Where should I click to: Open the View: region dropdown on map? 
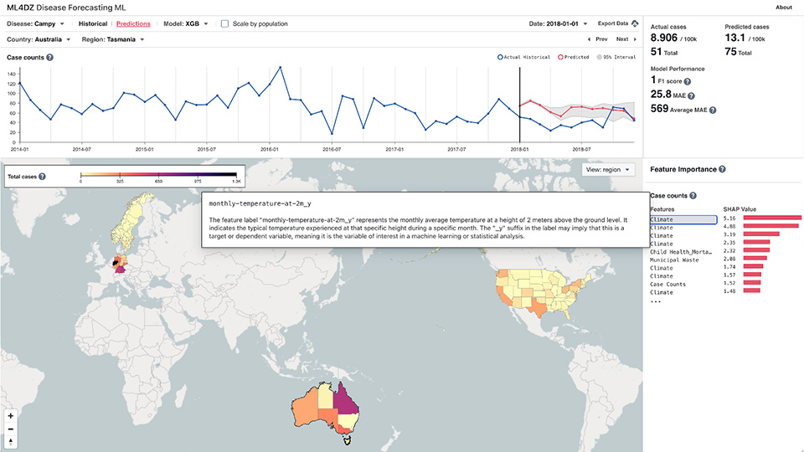608,170
